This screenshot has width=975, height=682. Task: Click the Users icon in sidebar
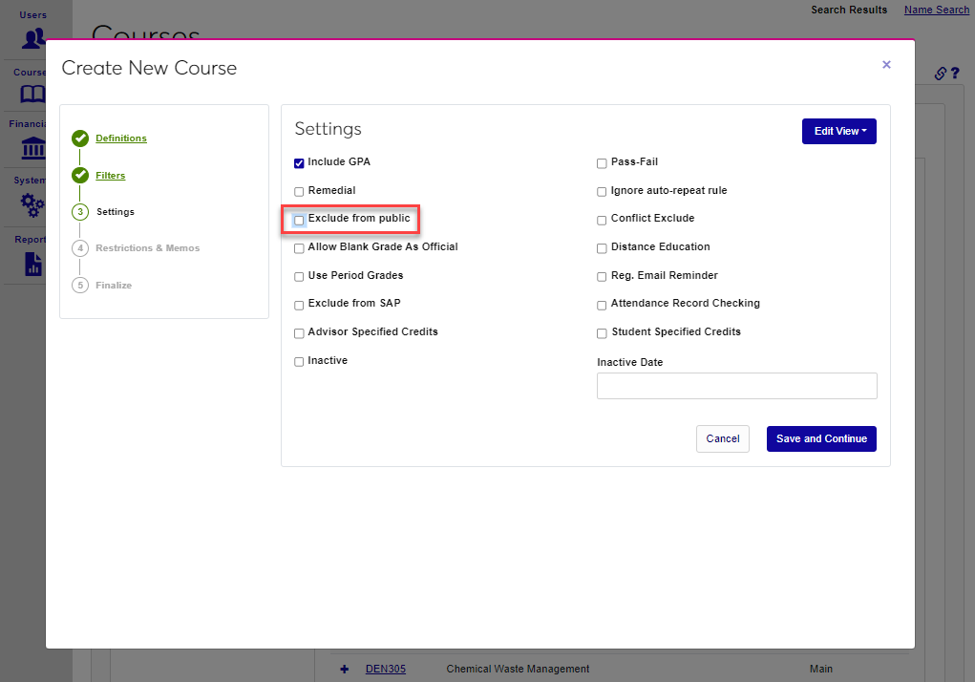33,38
